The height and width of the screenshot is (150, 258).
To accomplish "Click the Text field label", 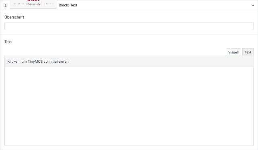I will (x=8, y=42).
